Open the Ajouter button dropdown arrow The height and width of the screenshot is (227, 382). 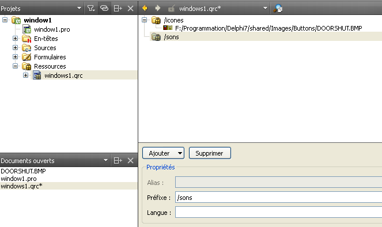(x=180, y=153)
